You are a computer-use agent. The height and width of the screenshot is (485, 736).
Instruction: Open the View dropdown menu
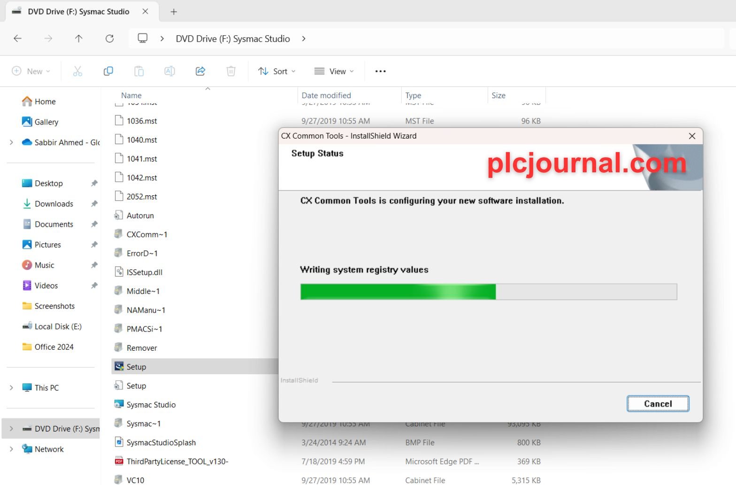pos(334,71)
